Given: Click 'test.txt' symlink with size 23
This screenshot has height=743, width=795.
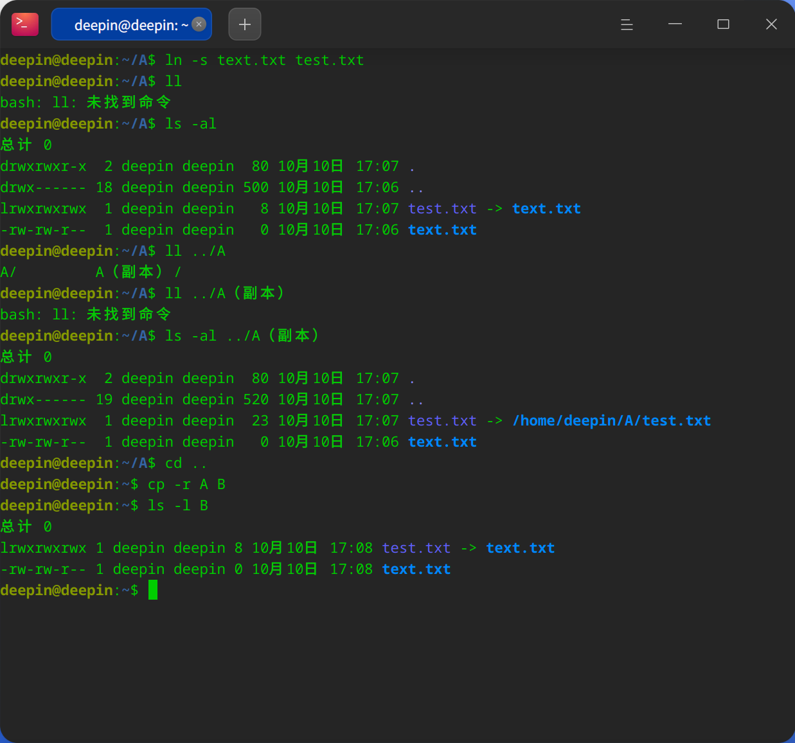Looking at the screenshot, I should [x=442, y=420].
